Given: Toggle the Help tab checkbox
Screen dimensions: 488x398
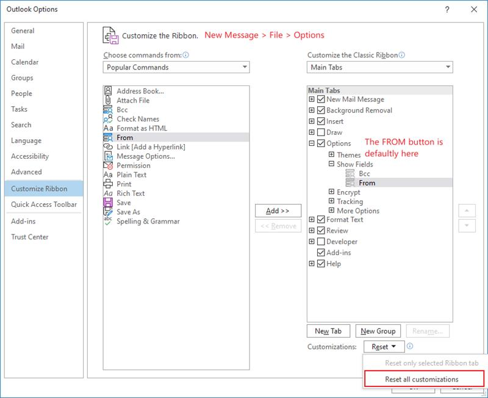Looking at the screenshot, I should (321, 264).
